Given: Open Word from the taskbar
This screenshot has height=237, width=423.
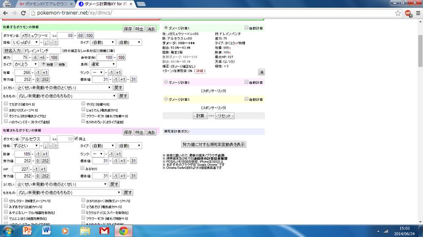Looking at the screenshot, I should pos(47,230).
